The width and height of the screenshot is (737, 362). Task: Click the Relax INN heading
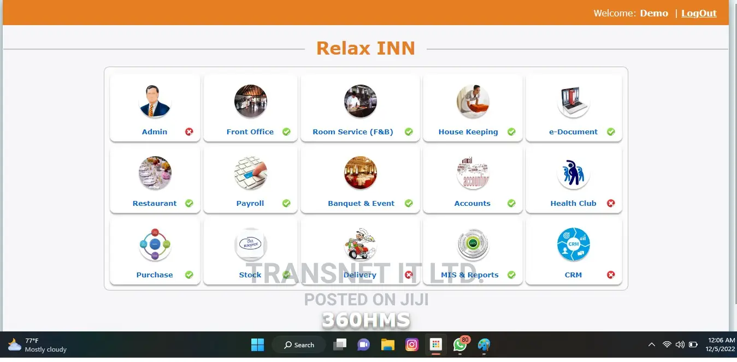point(365,48)
